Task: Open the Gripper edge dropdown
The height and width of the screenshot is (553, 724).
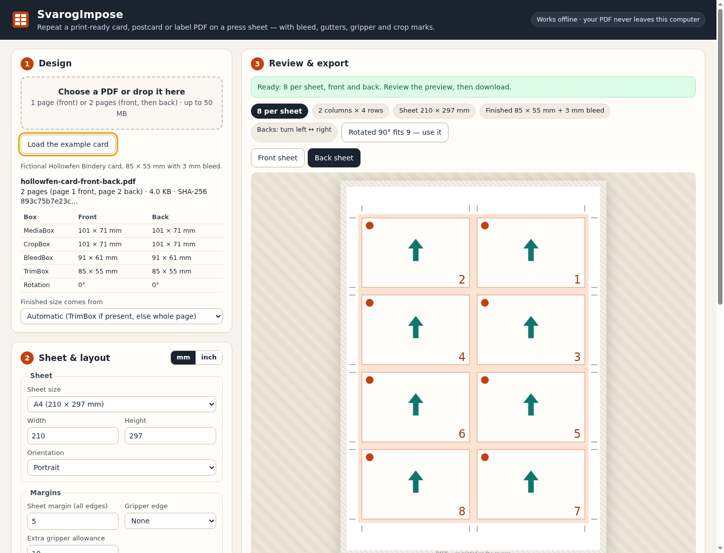Action: point(170,521)
